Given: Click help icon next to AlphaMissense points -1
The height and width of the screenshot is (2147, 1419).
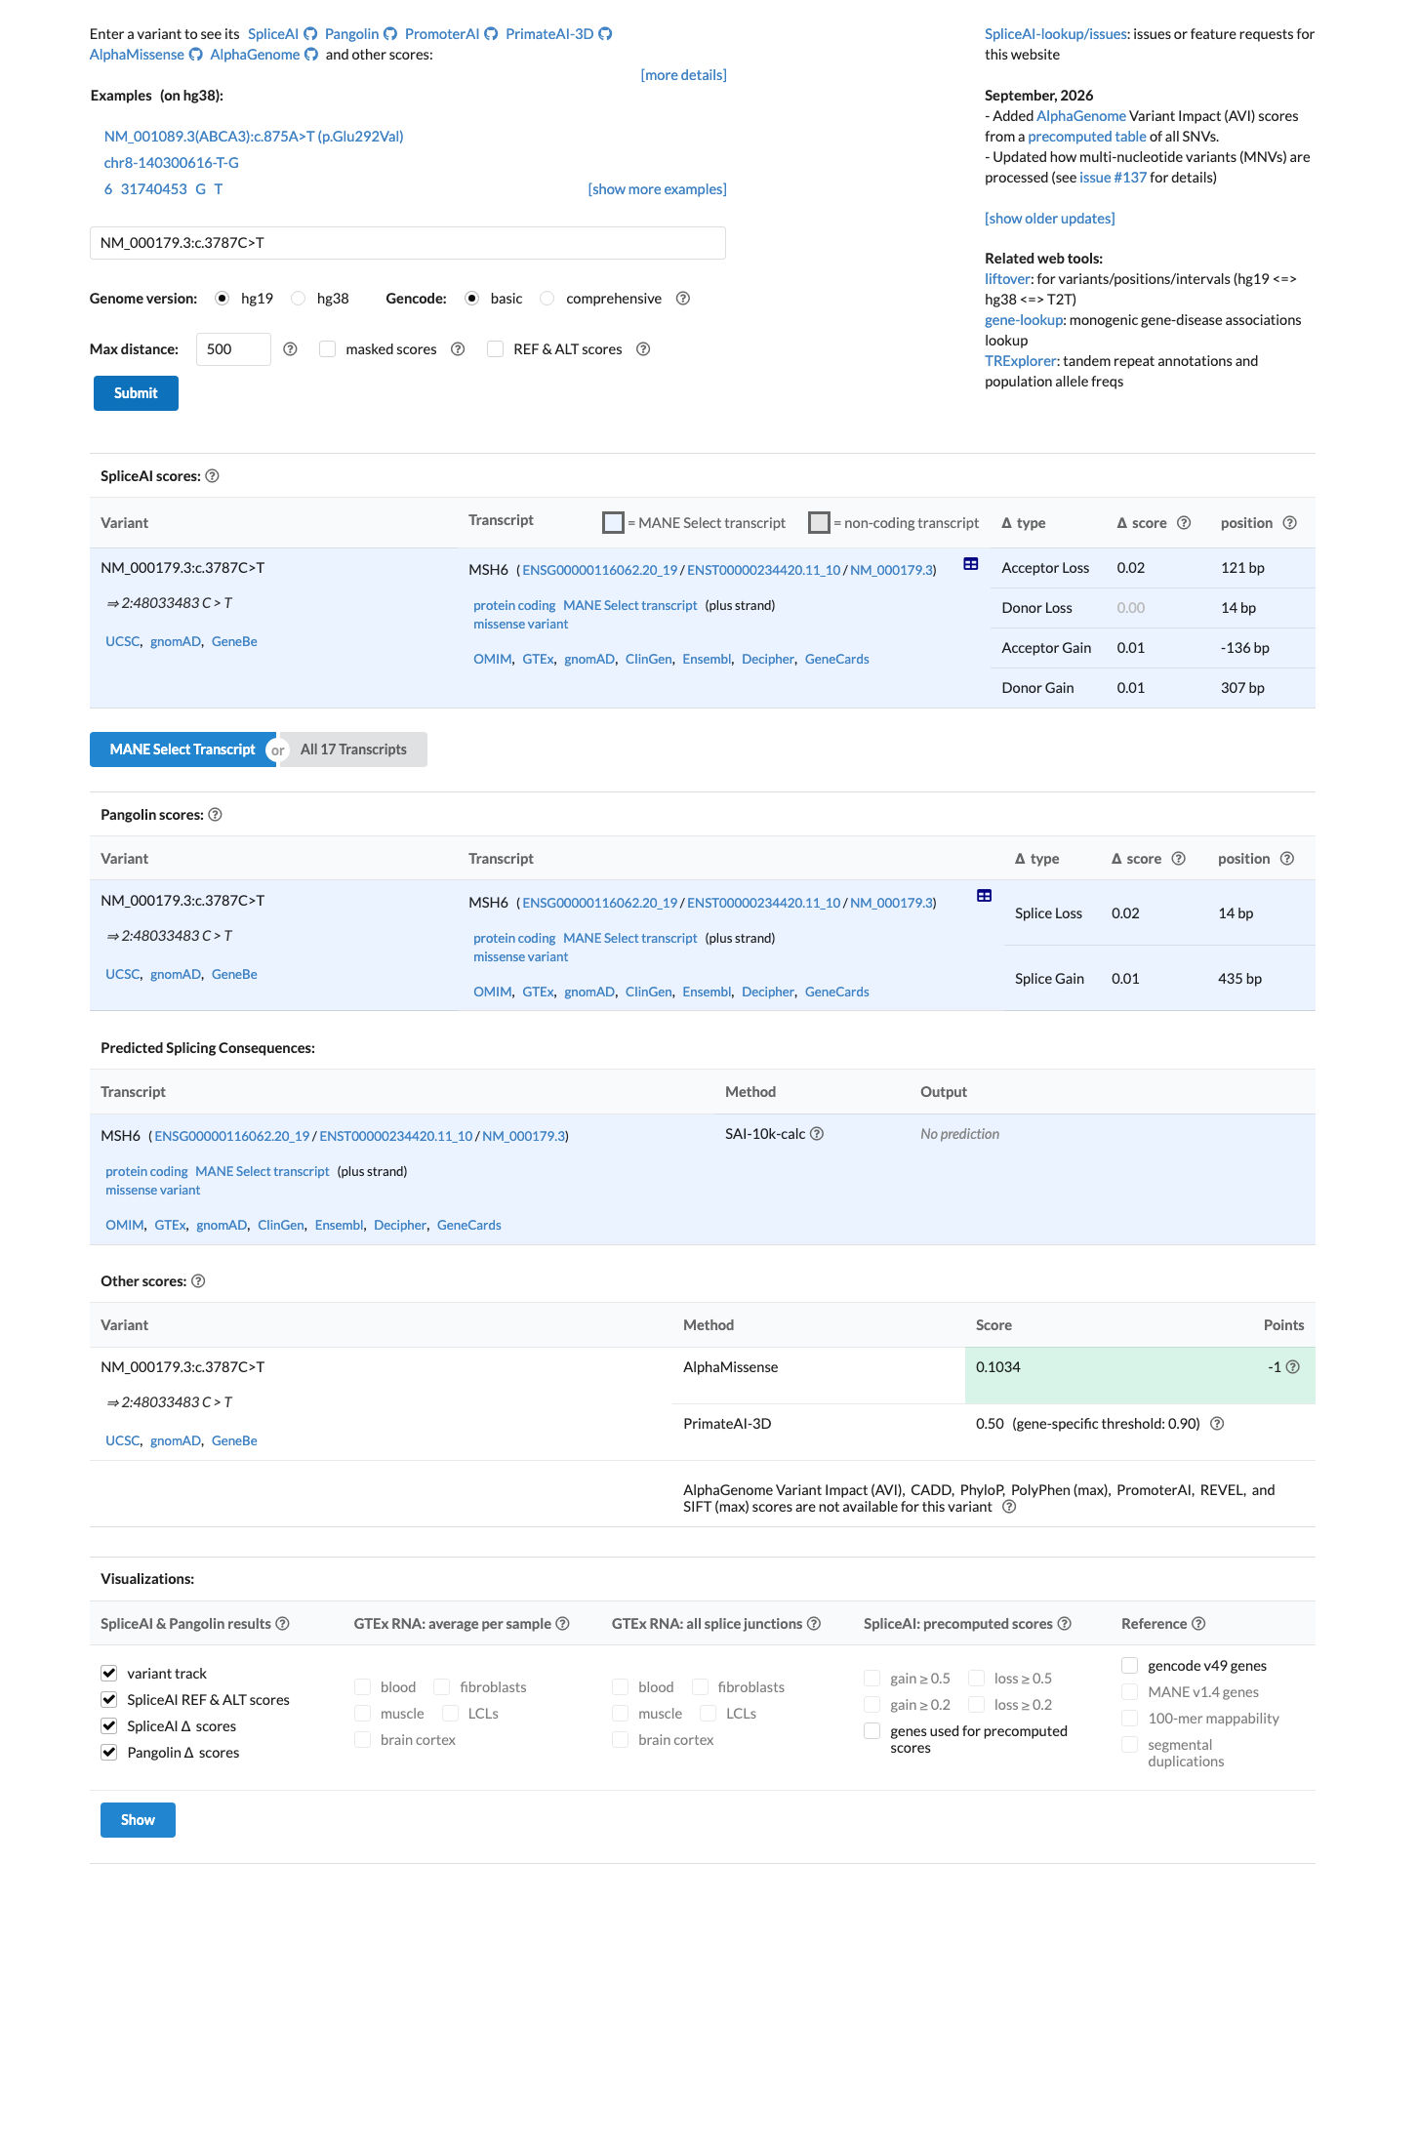Looking at the screenshot, I should 1292,1367.
